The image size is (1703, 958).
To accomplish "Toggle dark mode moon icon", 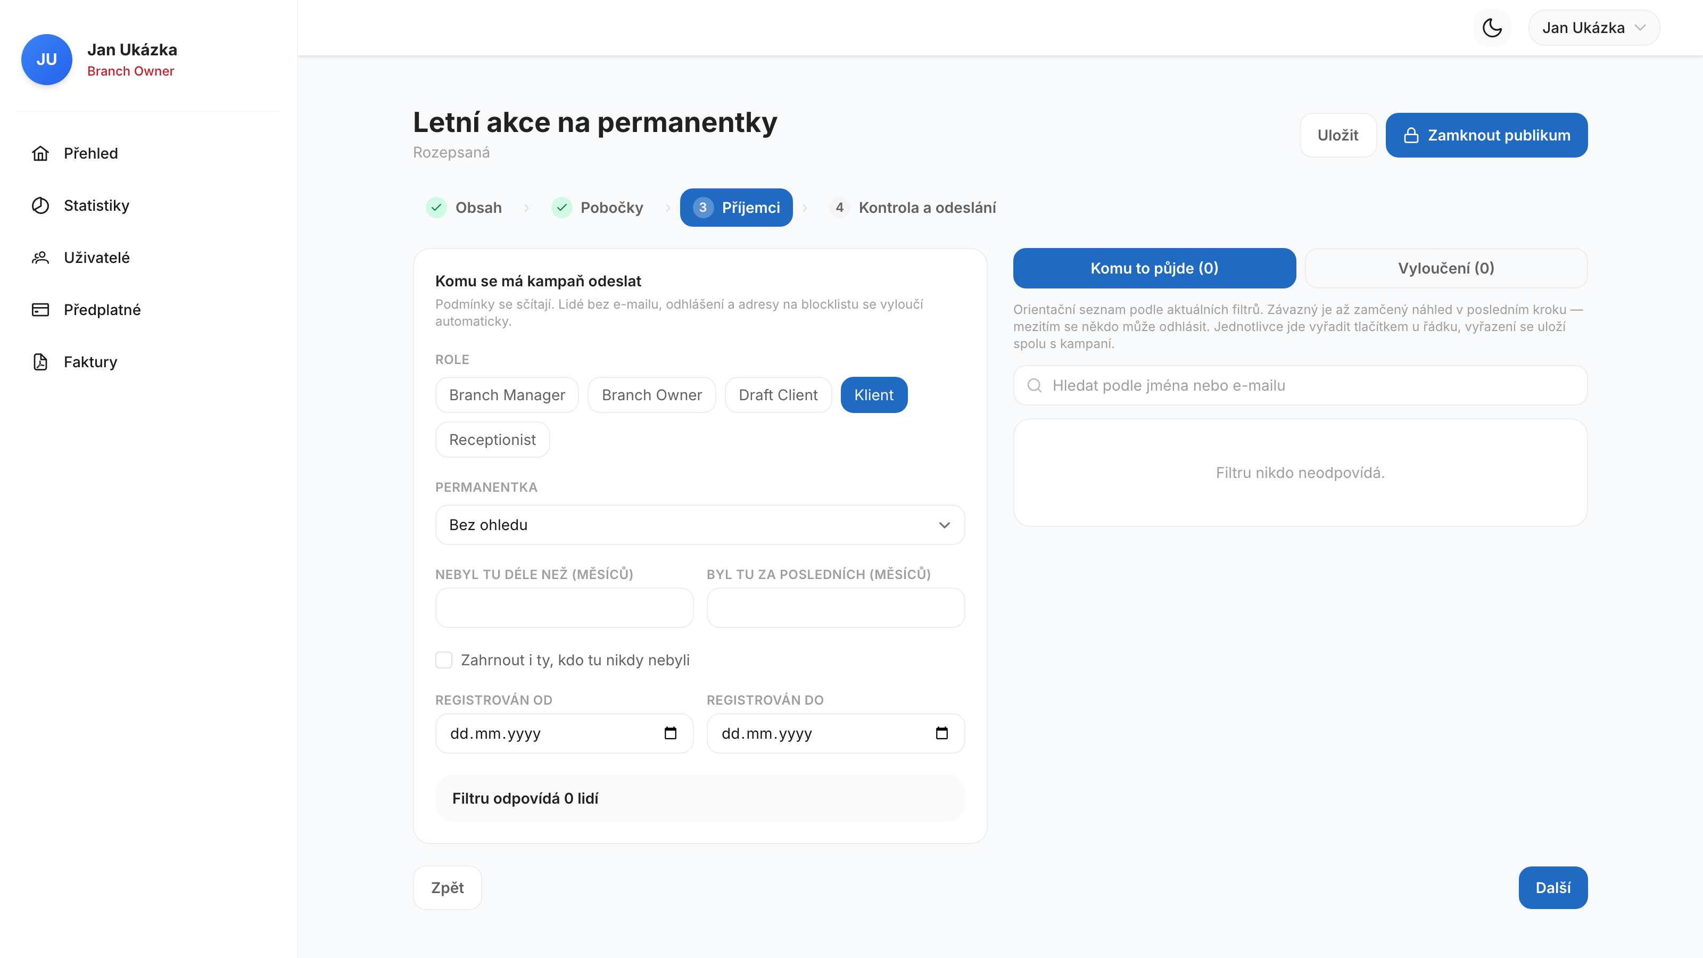I will tap(1491, 28).
